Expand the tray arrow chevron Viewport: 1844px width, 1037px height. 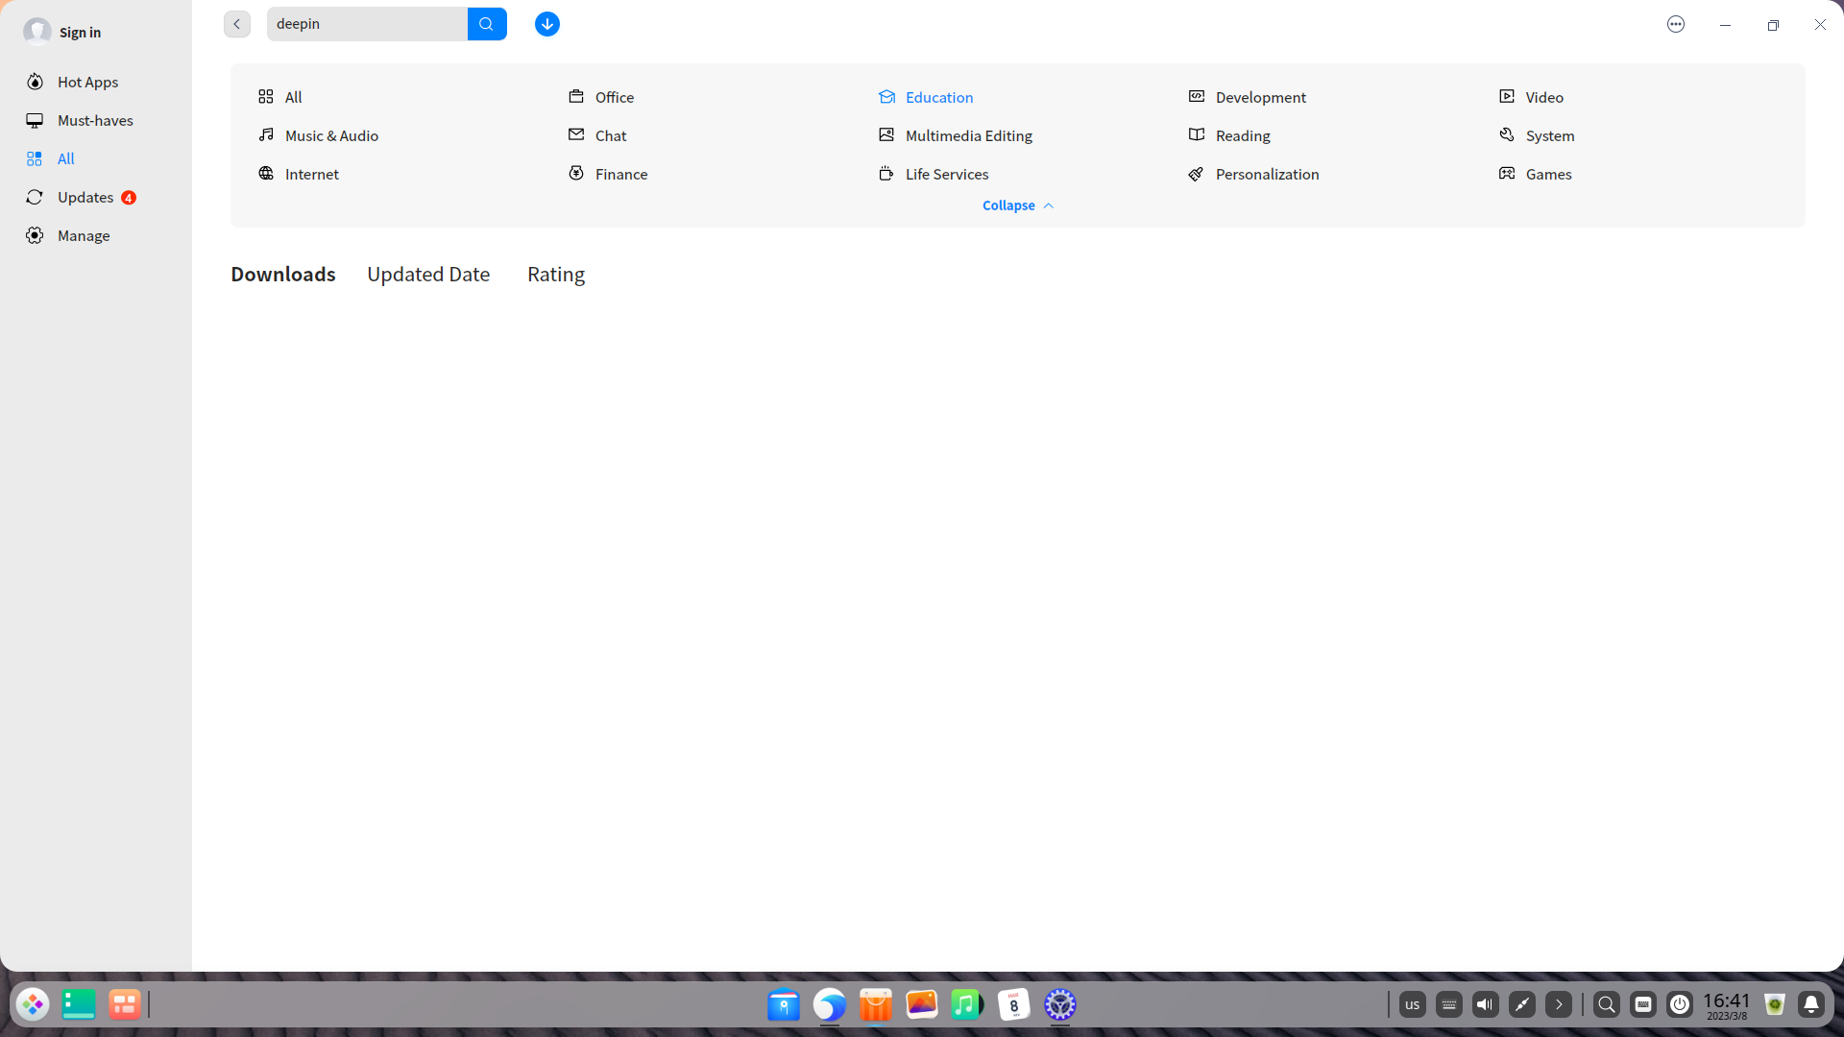[x=1559, y=1004]
